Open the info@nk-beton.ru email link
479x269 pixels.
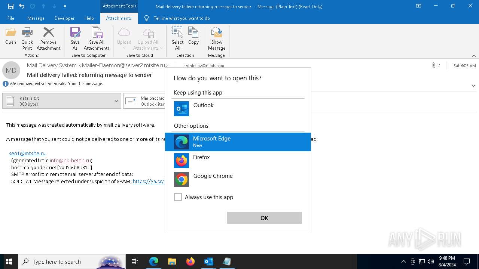70,160
